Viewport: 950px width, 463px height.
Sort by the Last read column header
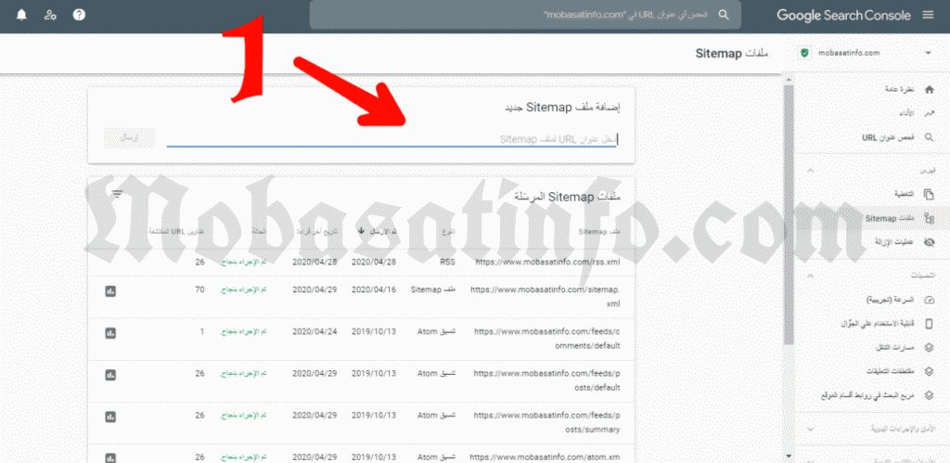(x=319, y=231)
